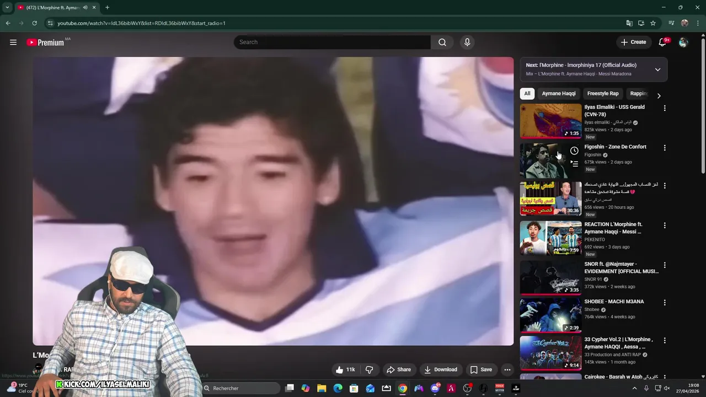Open Chrome three-dot menu

(x=698, y=23)
